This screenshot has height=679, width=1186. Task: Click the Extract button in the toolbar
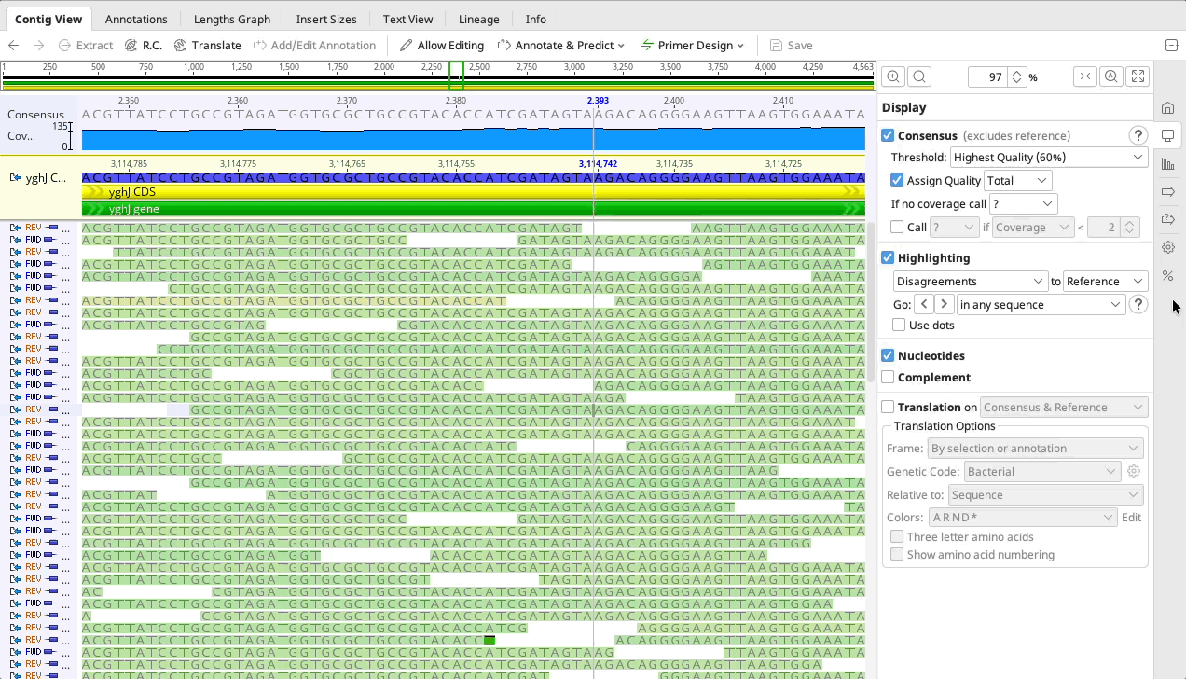pyautogui.click(x=85, y=45)
